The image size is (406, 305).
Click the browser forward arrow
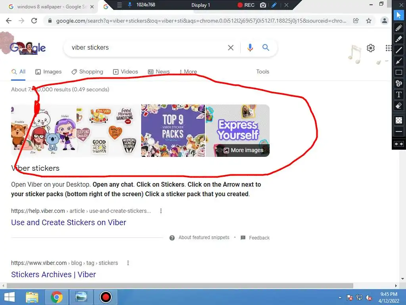click(x=21, y=21)
